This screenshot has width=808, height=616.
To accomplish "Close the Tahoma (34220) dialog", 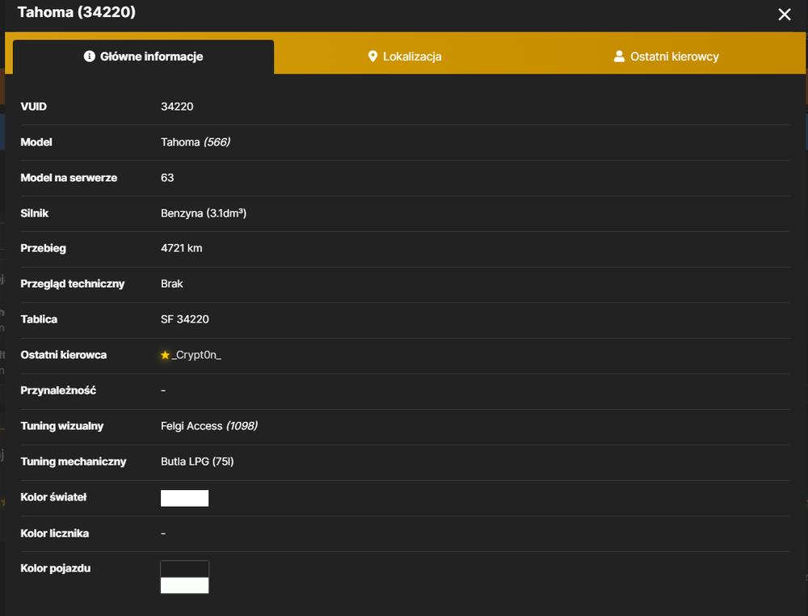I will click(x=785, y=15).
